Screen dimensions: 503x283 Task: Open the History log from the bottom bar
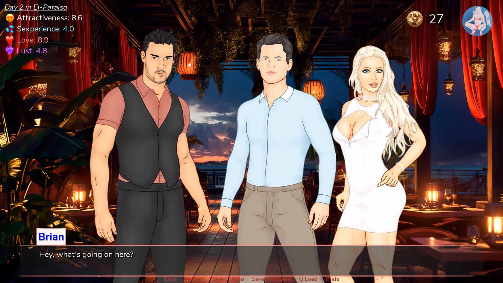point(195,279)
